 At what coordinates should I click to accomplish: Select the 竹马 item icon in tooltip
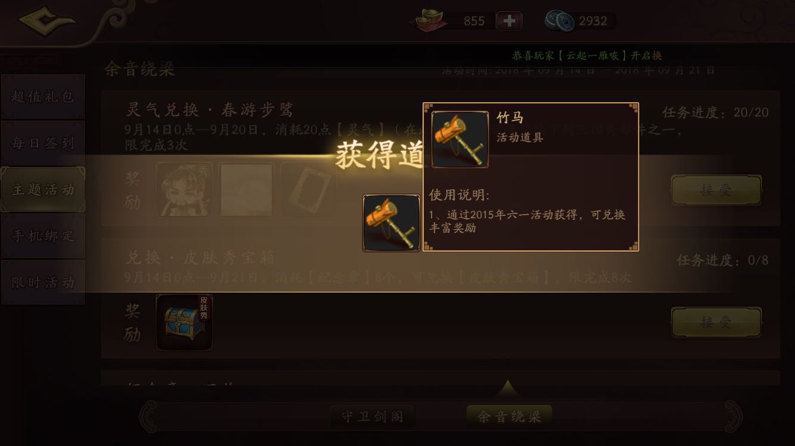pyautogui.click(x=459, y=139)
